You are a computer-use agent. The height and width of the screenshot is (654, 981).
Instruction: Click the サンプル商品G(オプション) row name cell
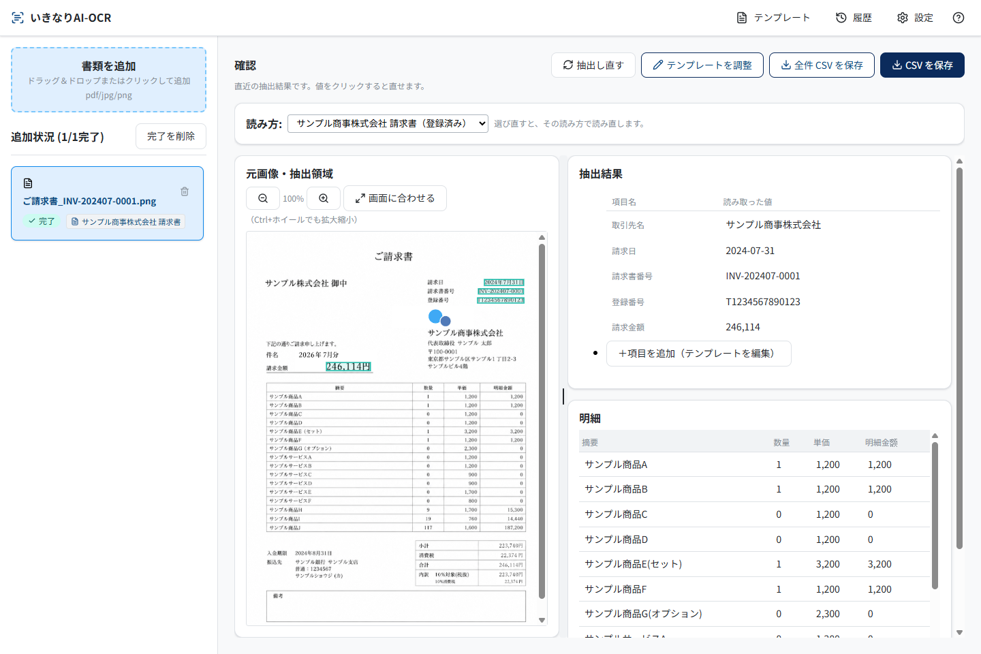coord(643,614)
